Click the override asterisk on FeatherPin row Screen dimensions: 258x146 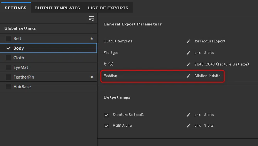tap(92, 77)
